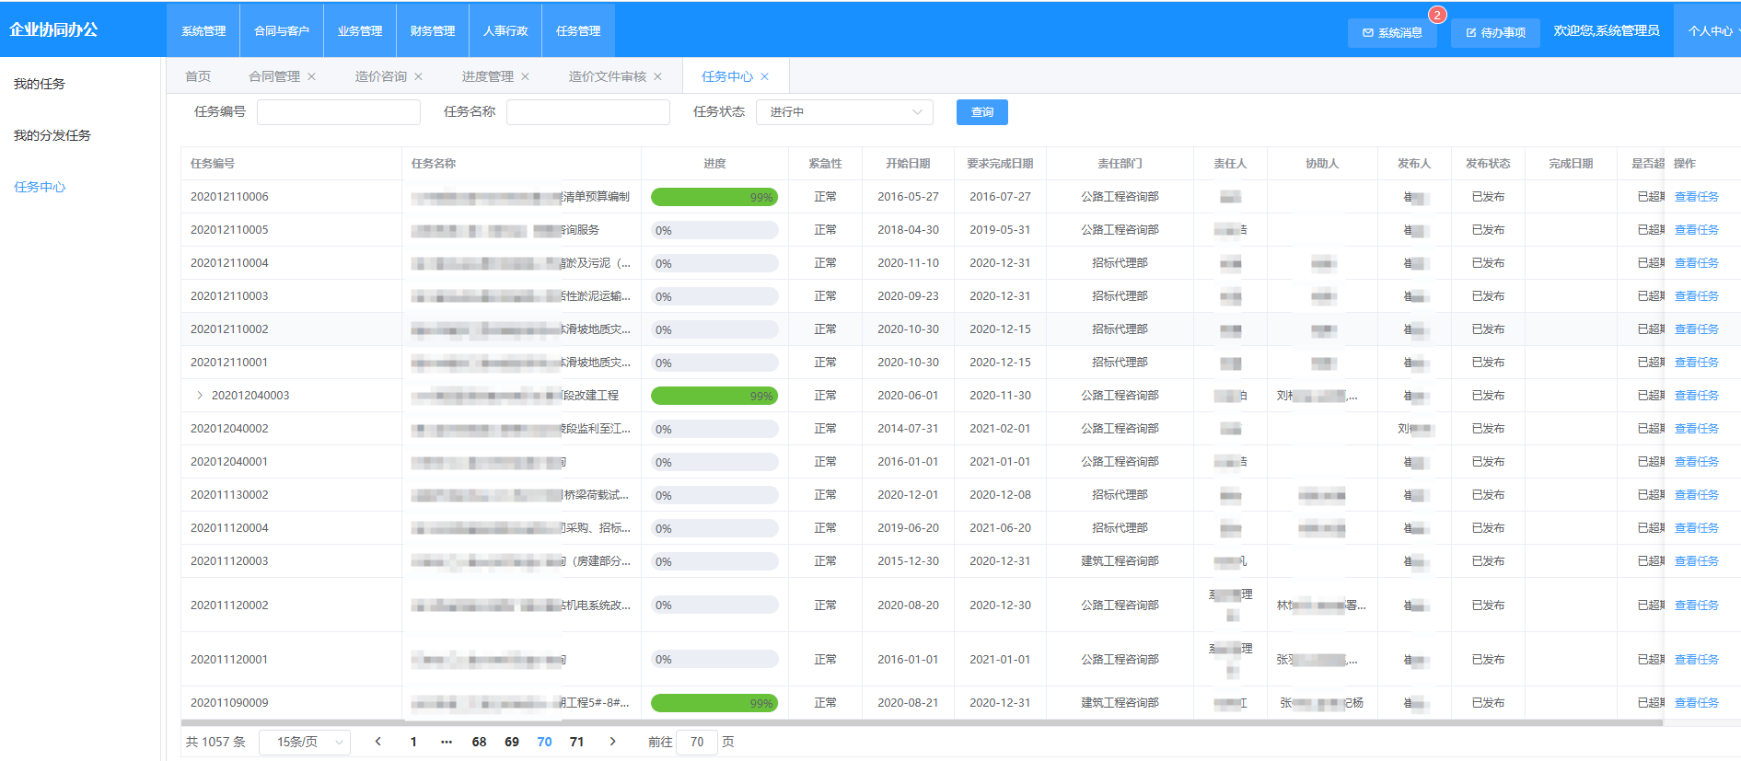This screenshot has width=1741, height=761.
Task: Close the 造价咨询 tab
Action: (x=418, y=76)
